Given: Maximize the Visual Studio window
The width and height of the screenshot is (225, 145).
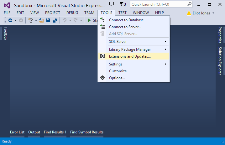Looking at the screenshot, I should tap(210, 4).
